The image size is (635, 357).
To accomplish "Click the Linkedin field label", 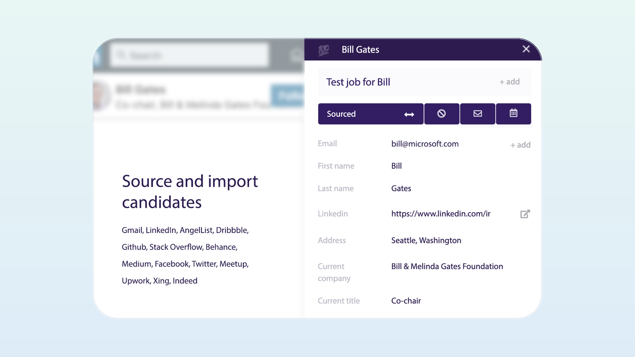I will pos(333,214).
